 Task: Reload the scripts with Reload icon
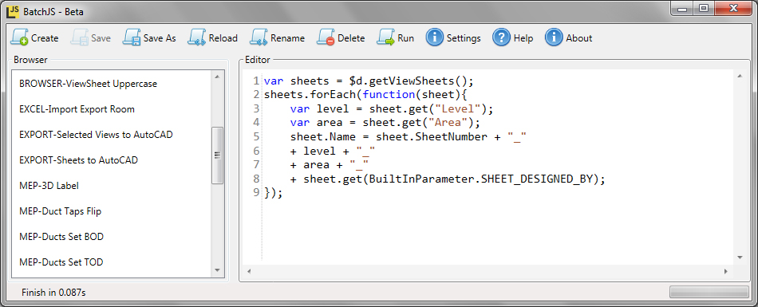coord(197,37)
